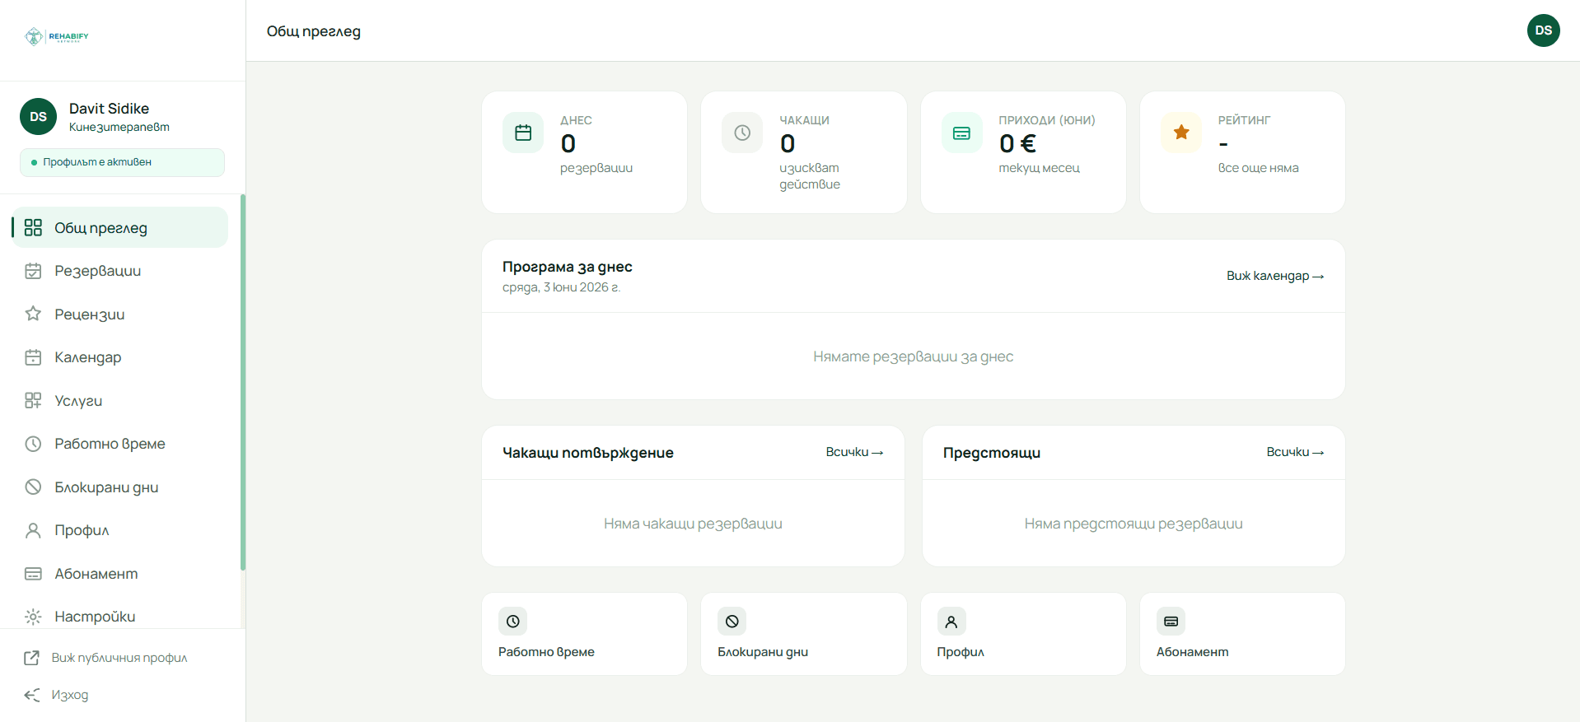Click the external-link icon for public profile
The image size is (1580, 722).
(32, 658)
